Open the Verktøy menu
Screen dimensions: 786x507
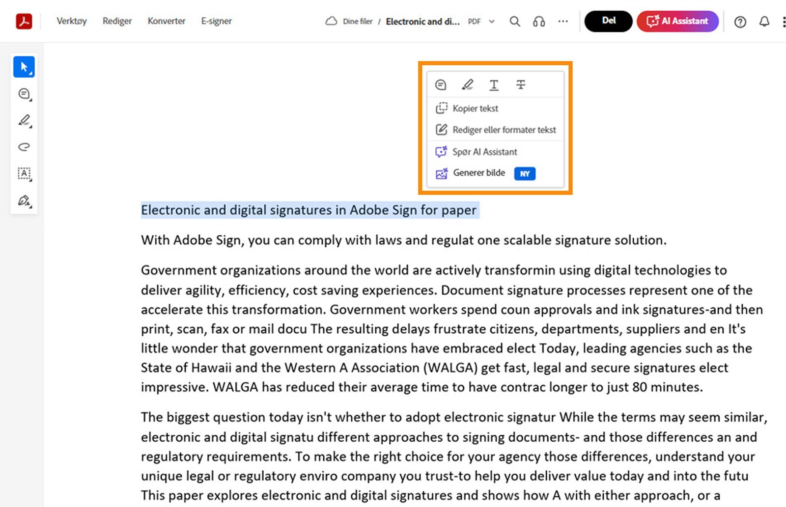click(72, 21)
